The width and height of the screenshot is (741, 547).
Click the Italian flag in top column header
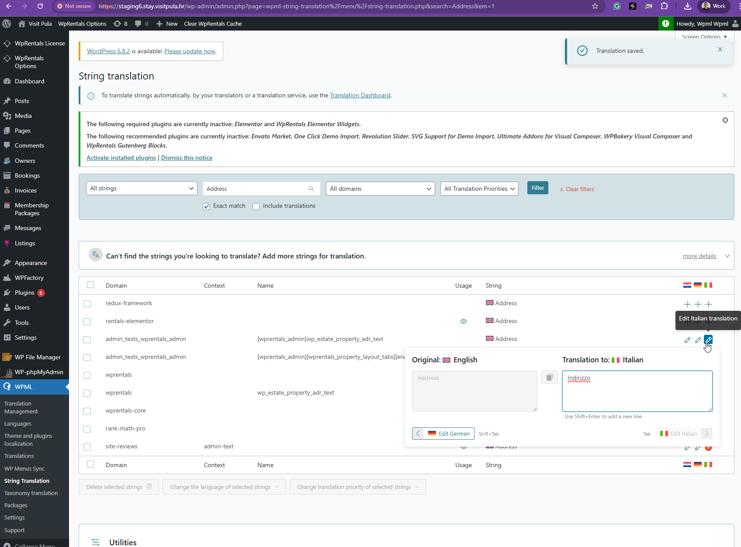[708, 285]
